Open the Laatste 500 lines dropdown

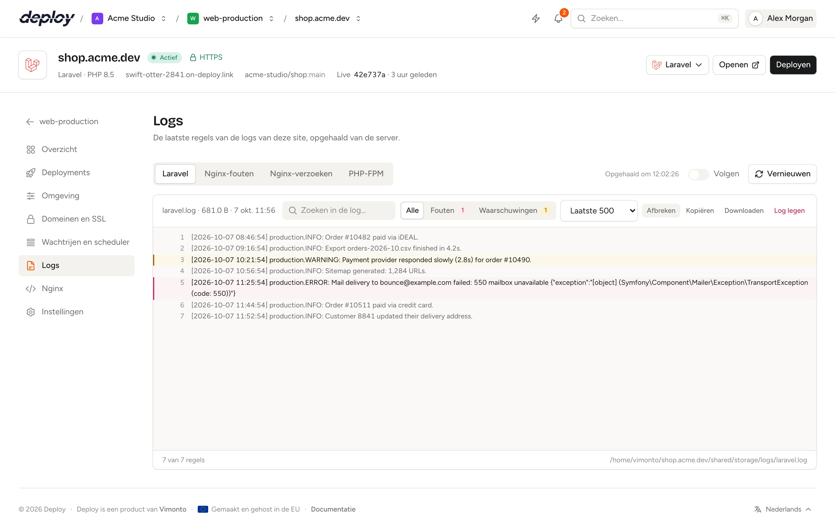tap(599, 211)
